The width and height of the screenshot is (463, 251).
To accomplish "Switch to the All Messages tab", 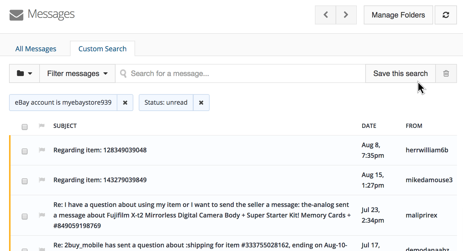I will pos(36,49).
